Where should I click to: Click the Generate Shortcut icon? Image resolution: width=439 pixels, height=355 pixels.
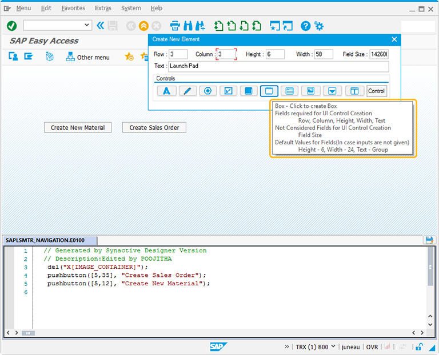(x=288, y=26)
